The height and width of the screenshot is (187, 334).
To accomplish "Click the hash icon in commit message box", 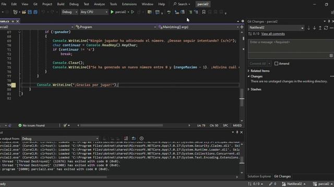I will pyautogui.click(x=331, y=56).
